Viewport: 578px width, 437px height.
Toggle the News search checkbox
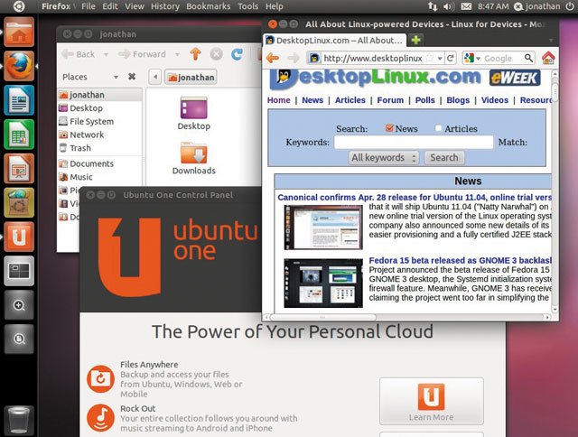point(389,128)
